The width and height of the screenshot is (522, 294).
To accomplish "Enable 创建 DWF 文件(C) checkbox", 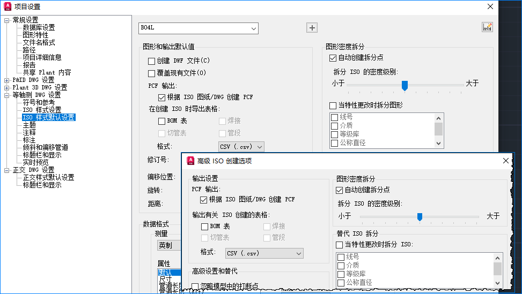I will [x=151, y=61].
